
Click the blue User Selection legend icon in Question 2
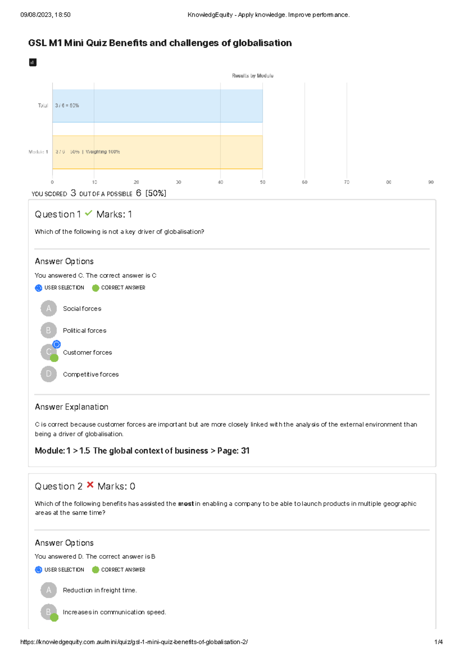coord(39,570)
